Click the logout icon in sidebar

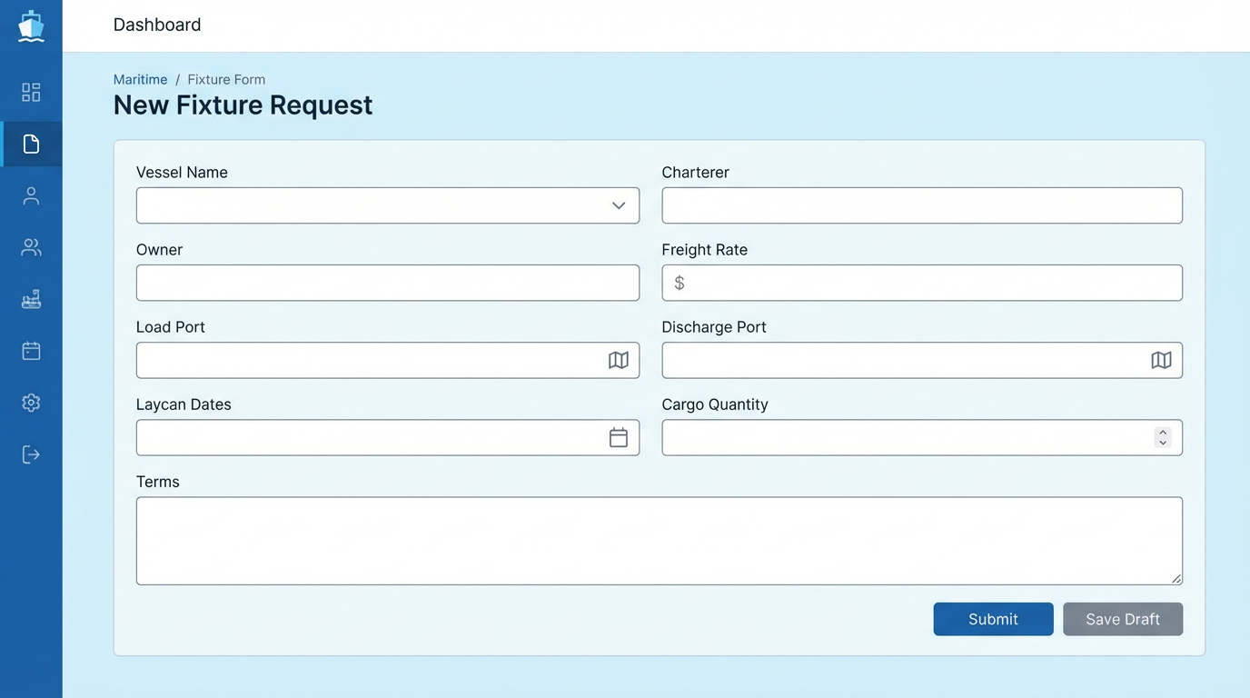31,454
